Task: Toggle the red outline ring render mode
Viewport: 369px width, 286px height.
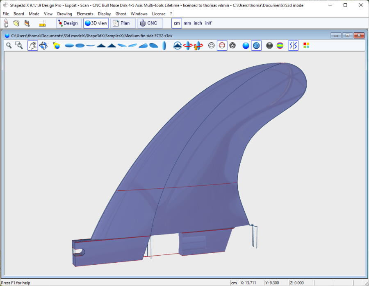Action: coord(222,45)
